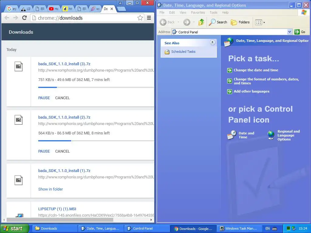Click the right scroll arrow in Chrome
311x233 pixels.
coord(151,220)
